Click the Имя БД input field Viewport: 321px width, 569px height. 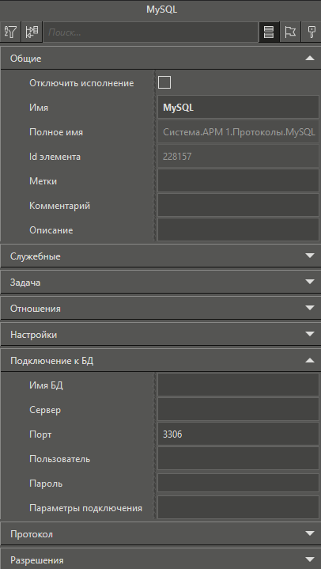tap(238, 385)
